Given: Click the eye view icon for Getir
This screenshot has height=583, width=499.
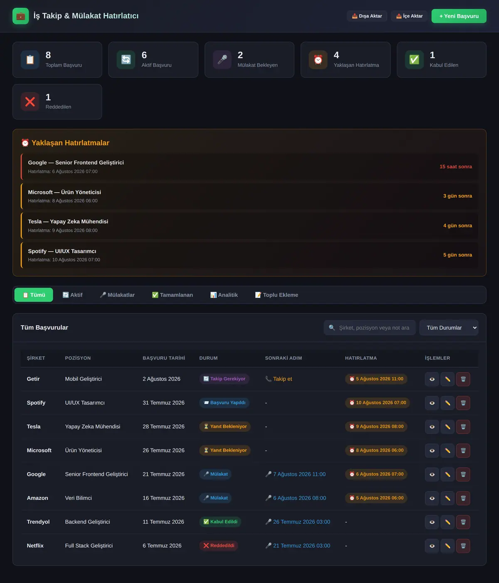Looking at the screenshot, I should pos(432,379).
